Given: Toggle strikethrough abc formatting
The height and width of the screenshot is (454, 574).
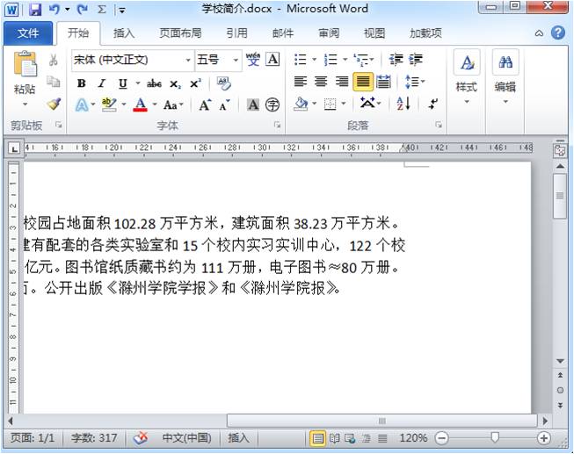Looking at the screenshot, I should (154, 83).
